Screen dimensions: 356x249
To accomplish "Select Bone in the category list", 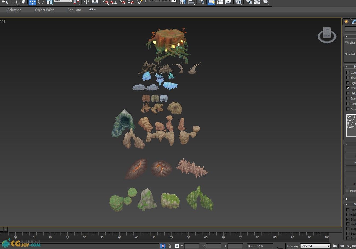I will pos(351,120).
